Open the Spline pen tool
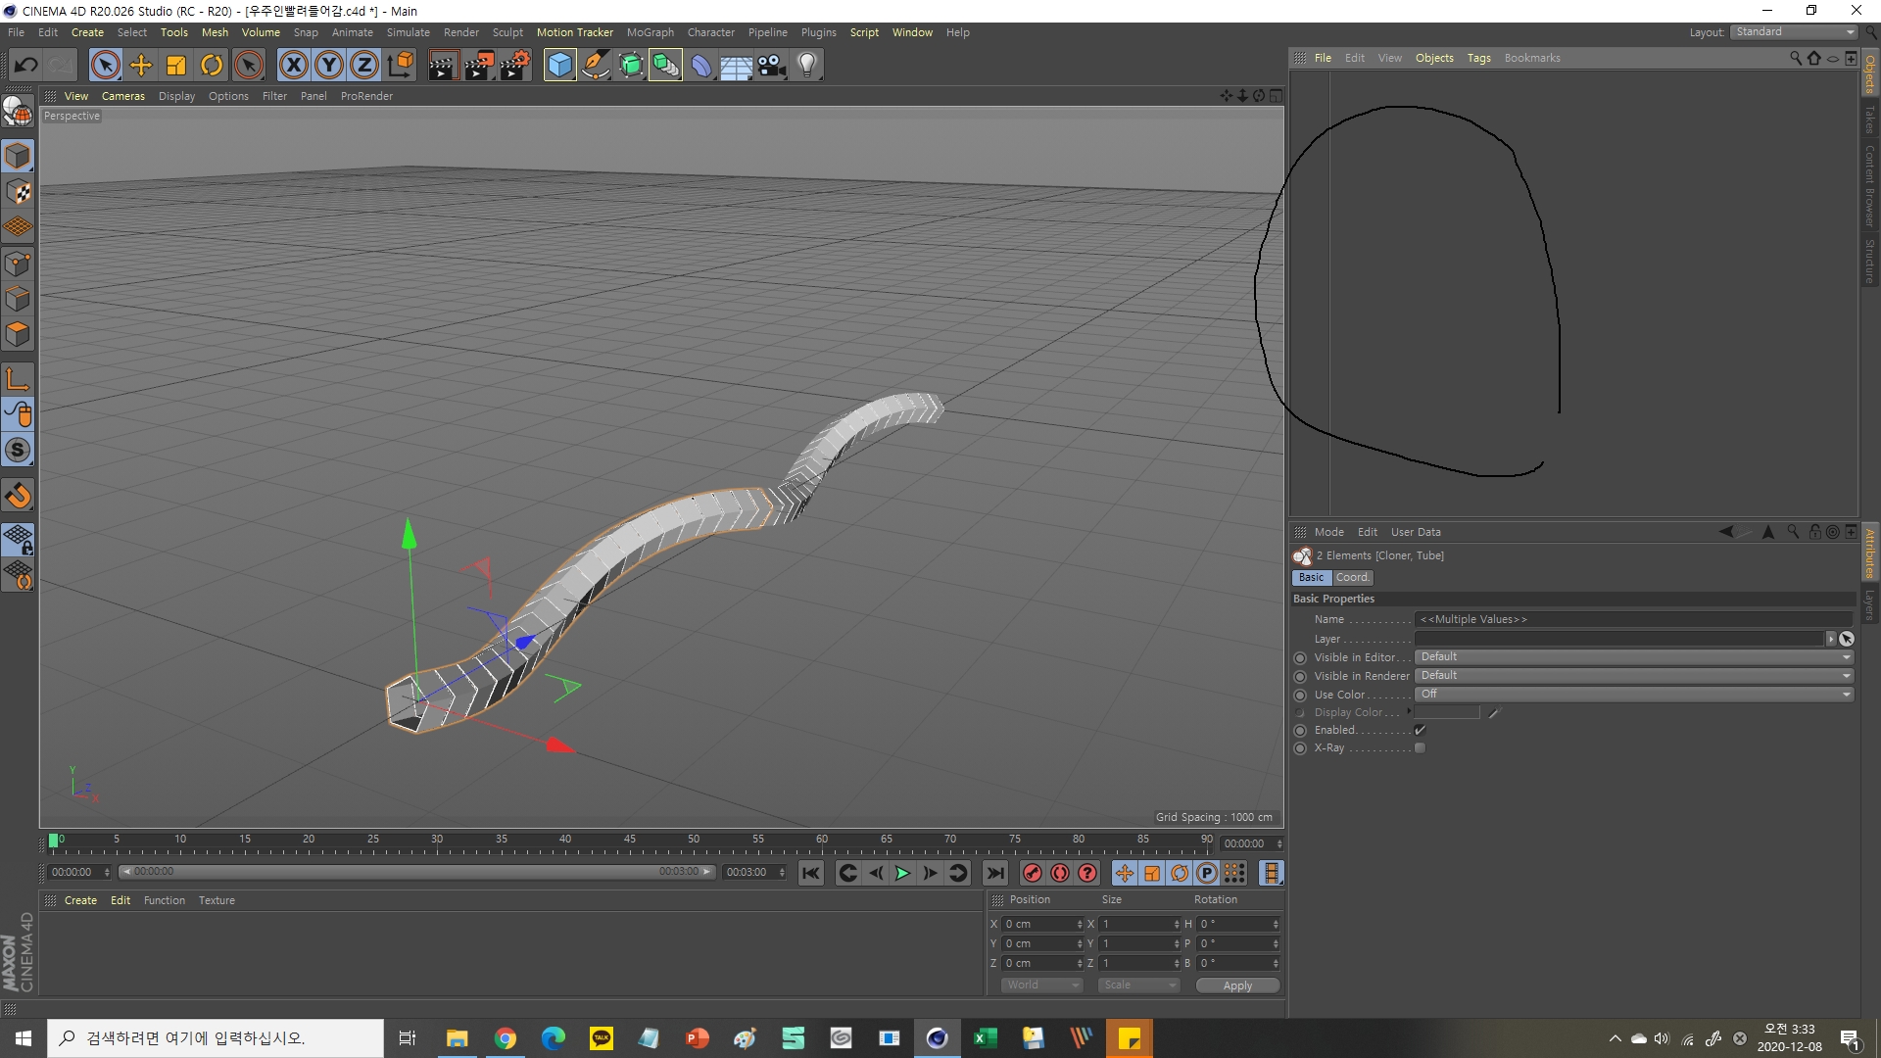The width and height of the screenshot is (1881, 1058). point(595,66)
